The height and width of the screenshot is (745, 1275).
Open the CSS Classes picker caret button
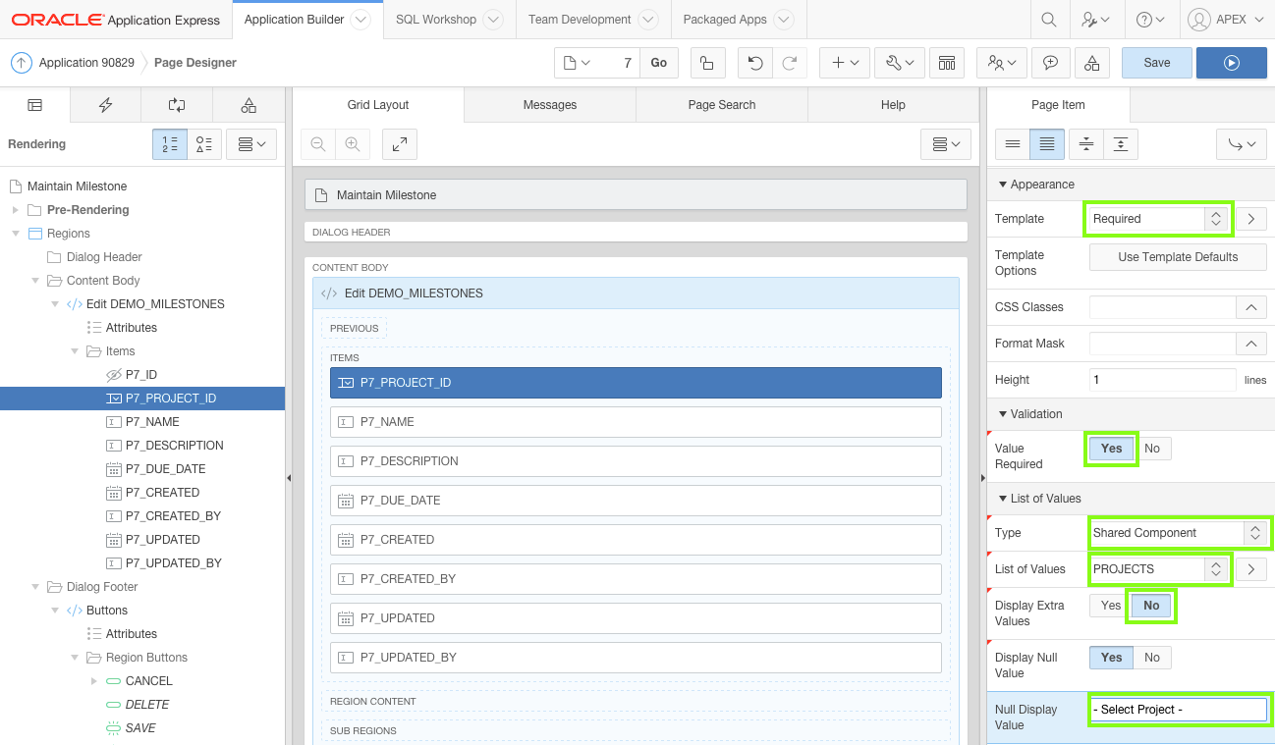pos(1250,307)
